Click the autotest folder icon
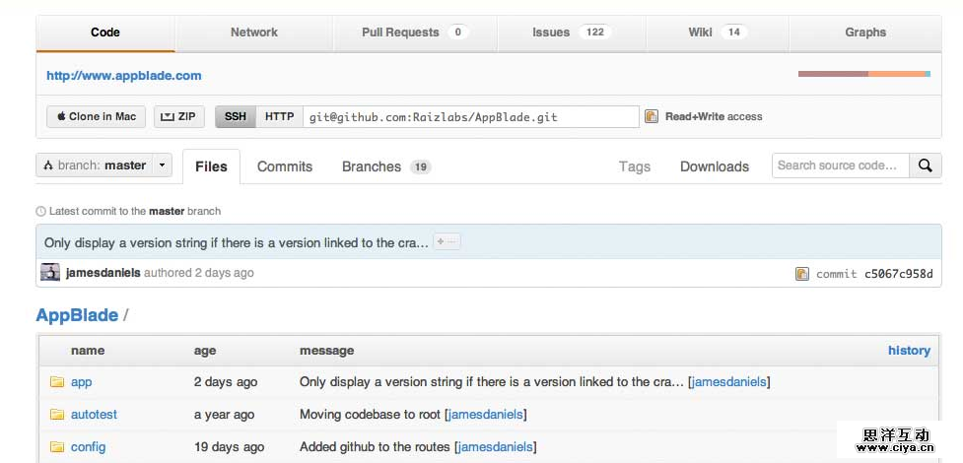Image resolution: width=963 pixels, height=463 pixels. point(56,415)
